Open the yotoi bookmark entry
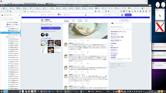The image size is (166, 93). pos(14,70)
